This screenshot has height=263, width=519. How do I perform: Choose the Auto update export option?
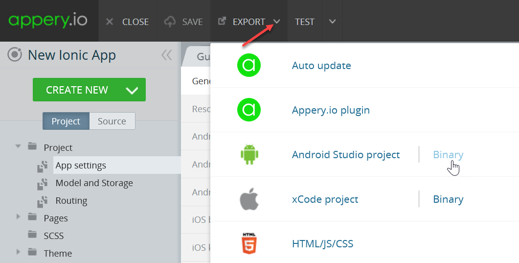pos(321,65)
